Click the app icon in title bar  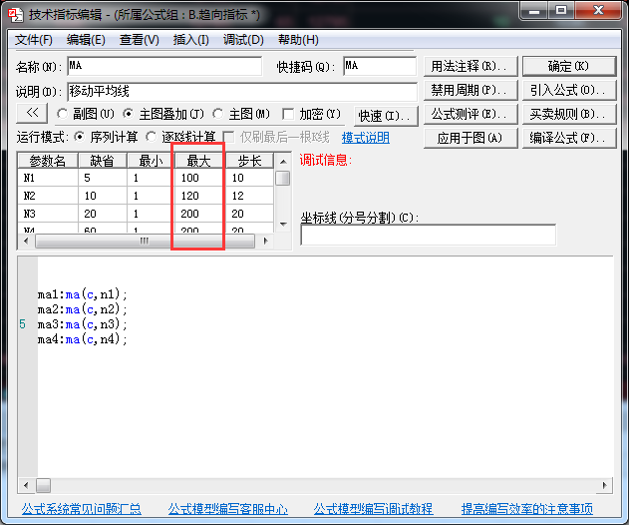(14, 15)
